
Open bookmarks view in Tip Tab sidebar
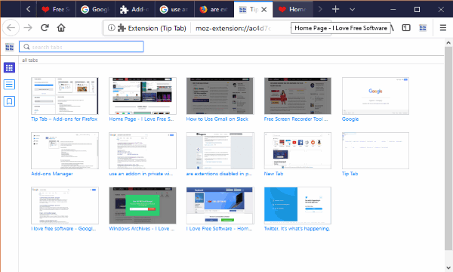9,101
